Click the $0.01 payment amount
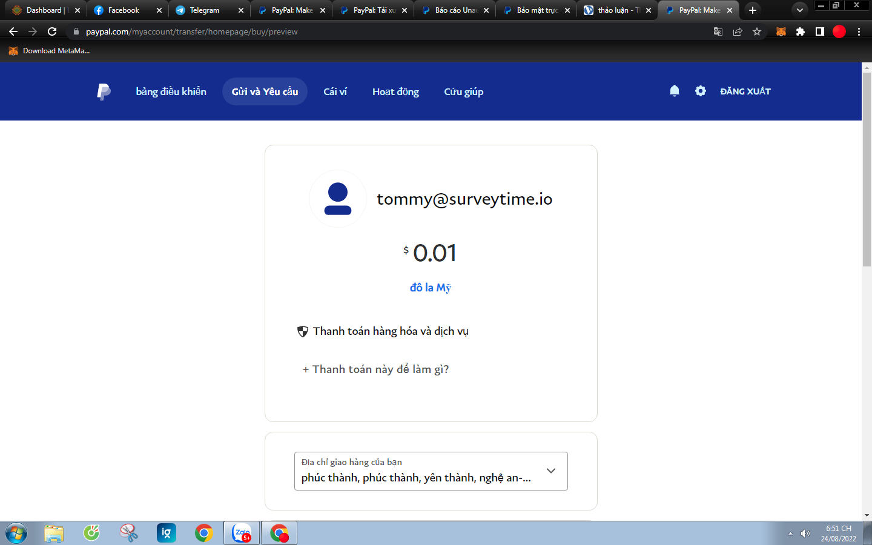This screenshot has height=545, width=872. (x=431, y=253)
